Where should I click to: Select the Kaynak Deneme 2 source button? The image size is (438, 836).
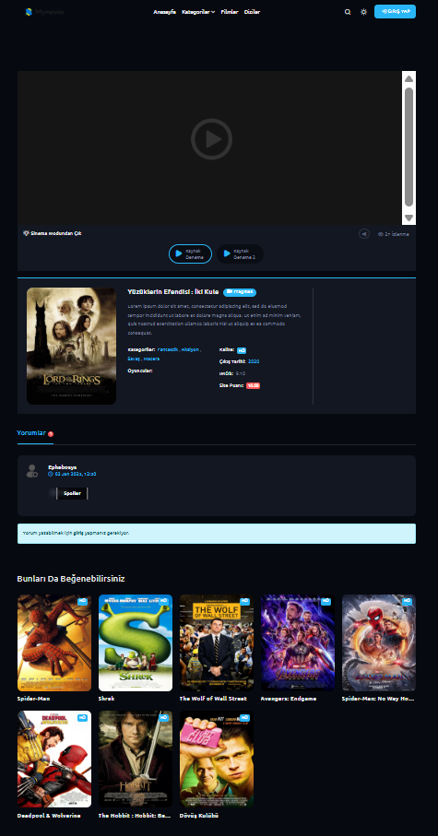240,253
